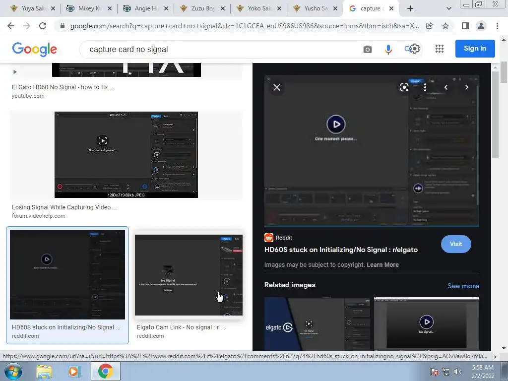Click See more related images
This screenshot has width=508, height=381.
463,286
